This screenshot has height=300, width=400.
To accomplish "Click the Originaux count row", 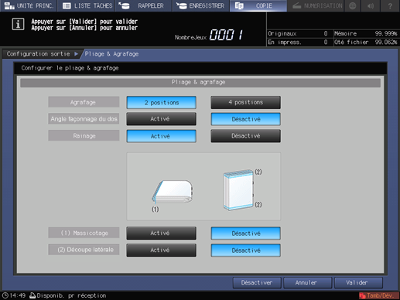I will click(x=298, y=33).
